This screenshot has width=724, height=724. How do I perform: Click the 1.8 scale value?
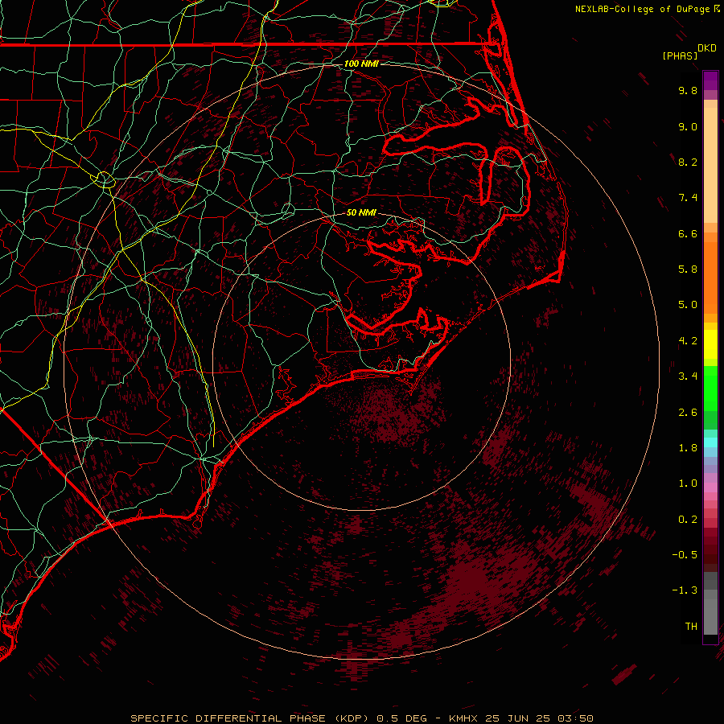(688, 448)
